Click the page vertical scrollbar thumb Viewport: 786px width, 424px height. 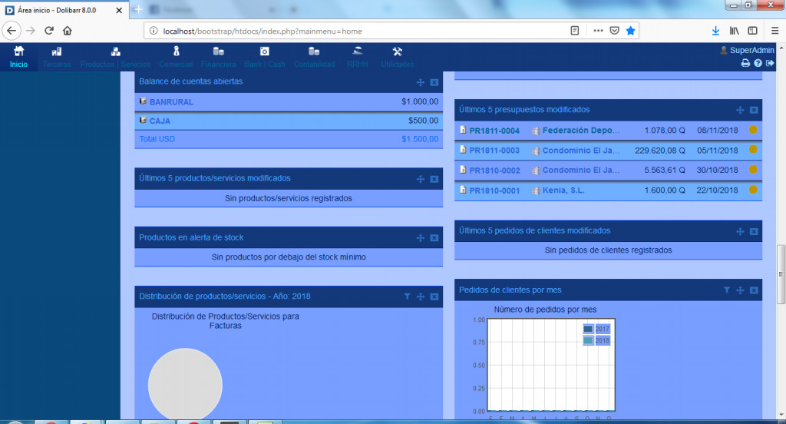(781, 274)
